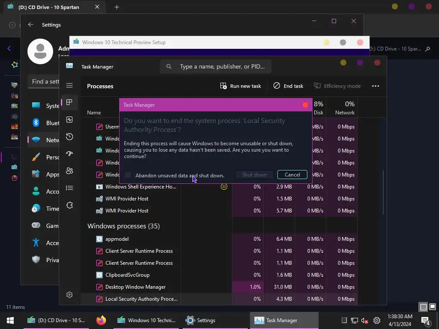
Task: Click End task in toolbar
Action: [289, 86]
